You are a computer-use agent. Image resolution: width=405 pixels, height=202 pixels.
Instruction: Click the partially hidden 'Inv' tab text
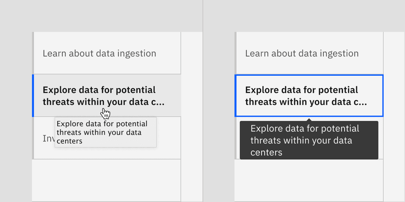click(48, 139)
